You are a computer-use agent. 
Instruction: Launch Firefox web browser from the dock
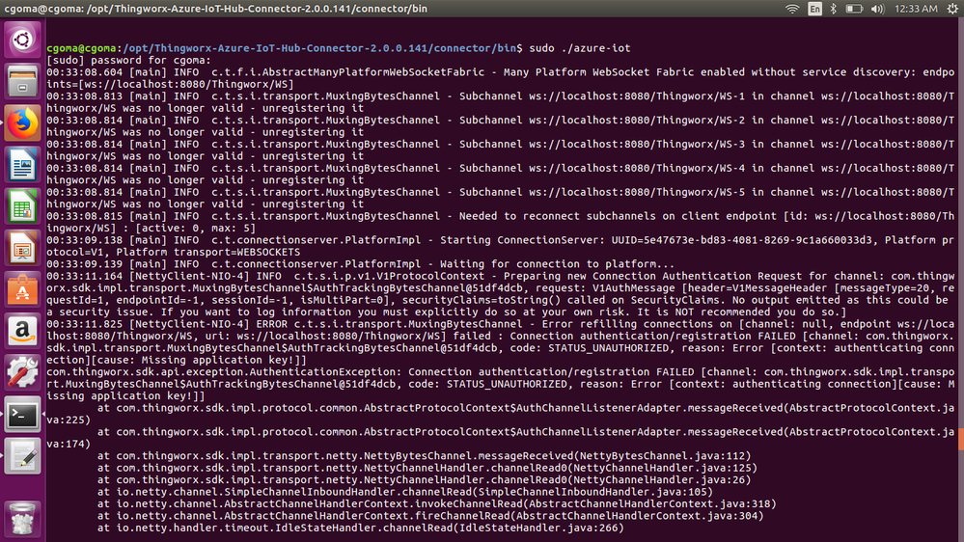tap(22, 122)
